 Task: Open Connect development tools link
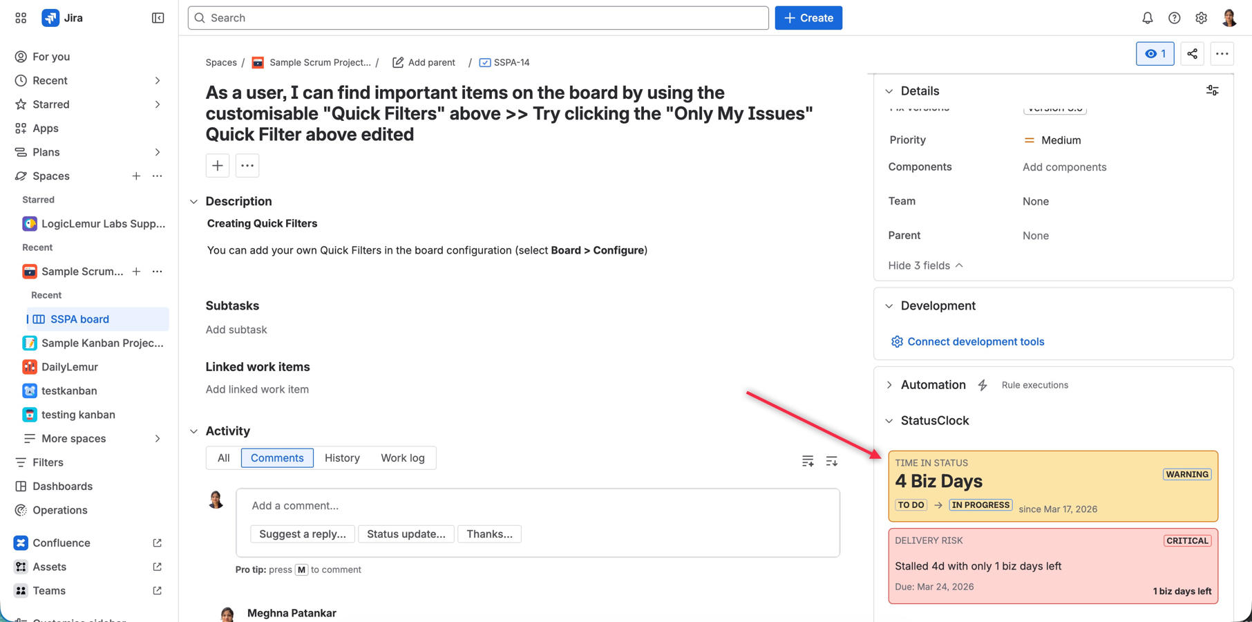click(x=975, y=341)
